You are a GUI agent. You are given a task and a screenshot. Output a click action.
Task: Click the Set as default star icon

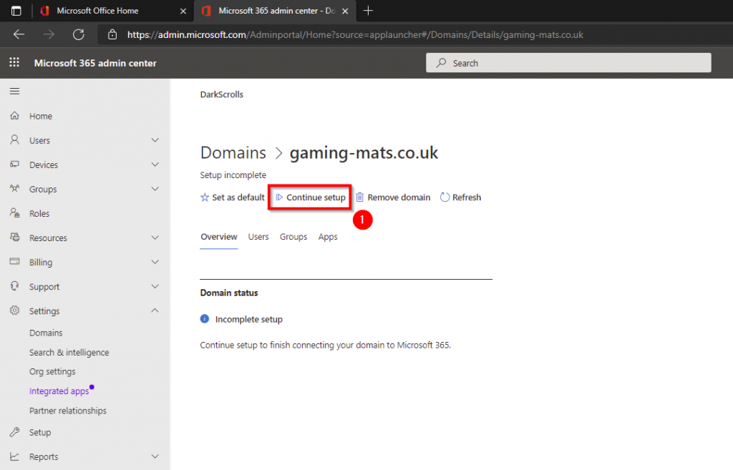[x=204, y=197]
